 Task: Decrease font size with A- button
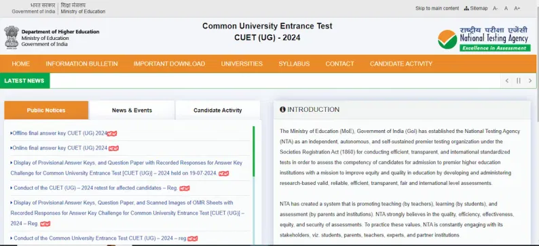pyautogui.click(x=496, y=8)
